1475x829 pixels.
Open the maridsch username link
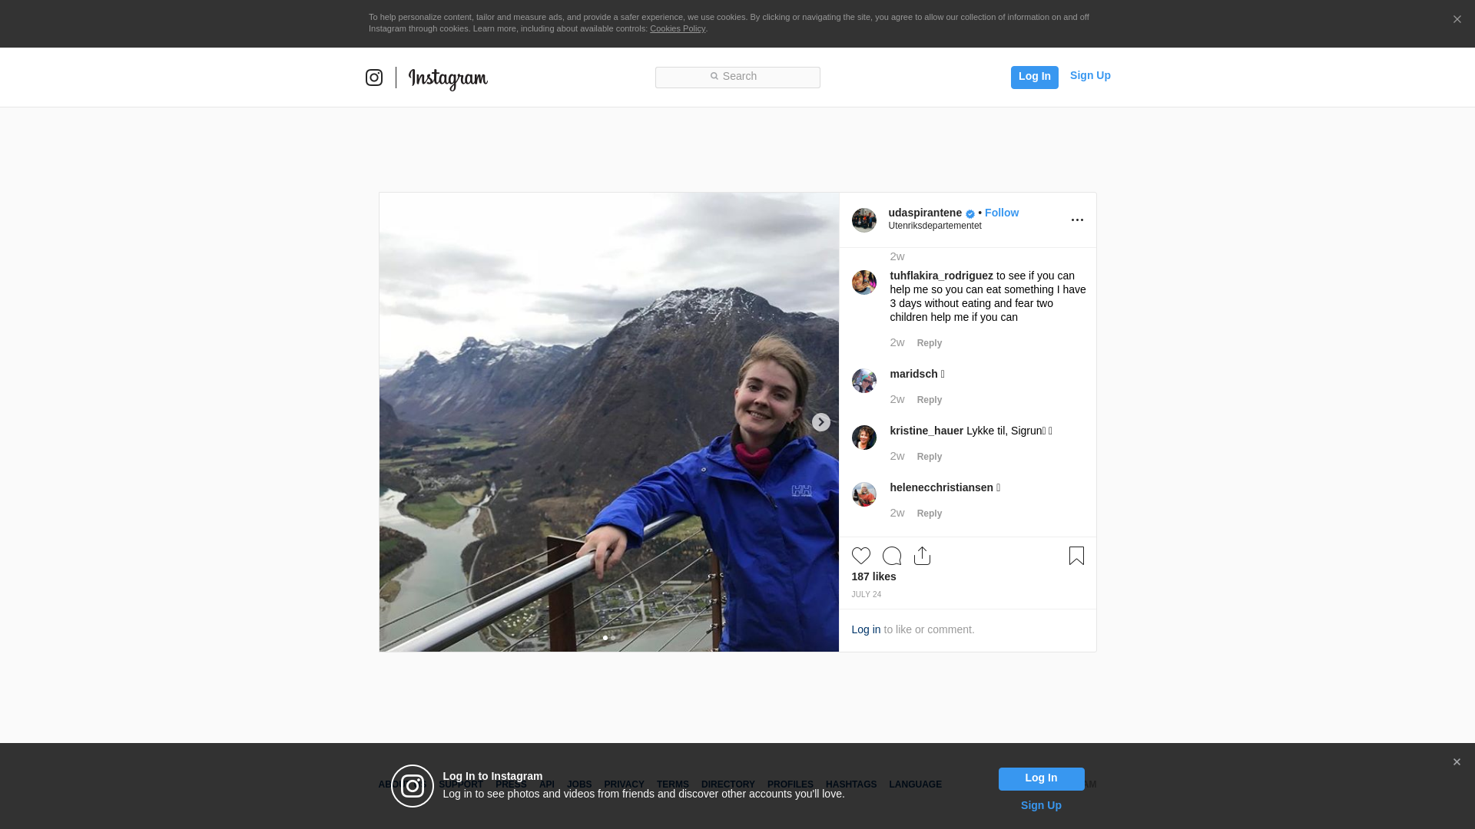914,374
